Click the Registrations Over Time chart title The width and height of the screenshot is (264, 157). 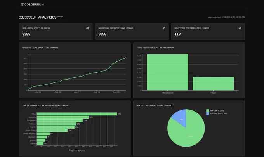click(40, 47)
